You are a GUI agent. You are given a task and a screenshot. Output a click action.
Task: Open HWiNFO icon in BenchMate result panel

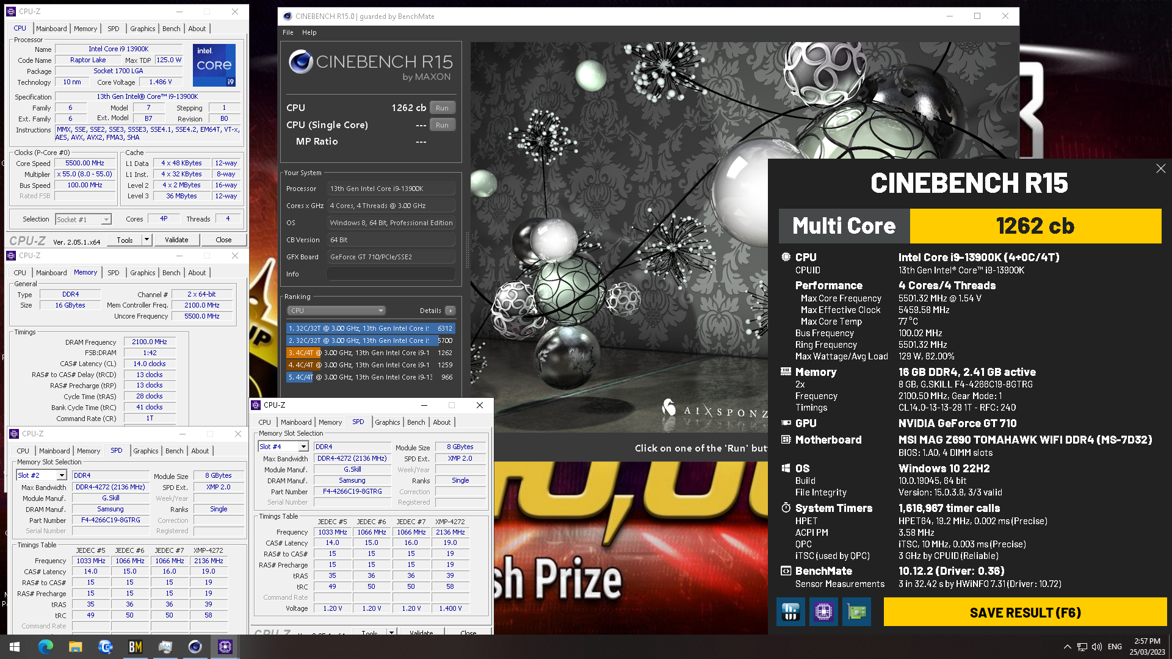point(790,611)
